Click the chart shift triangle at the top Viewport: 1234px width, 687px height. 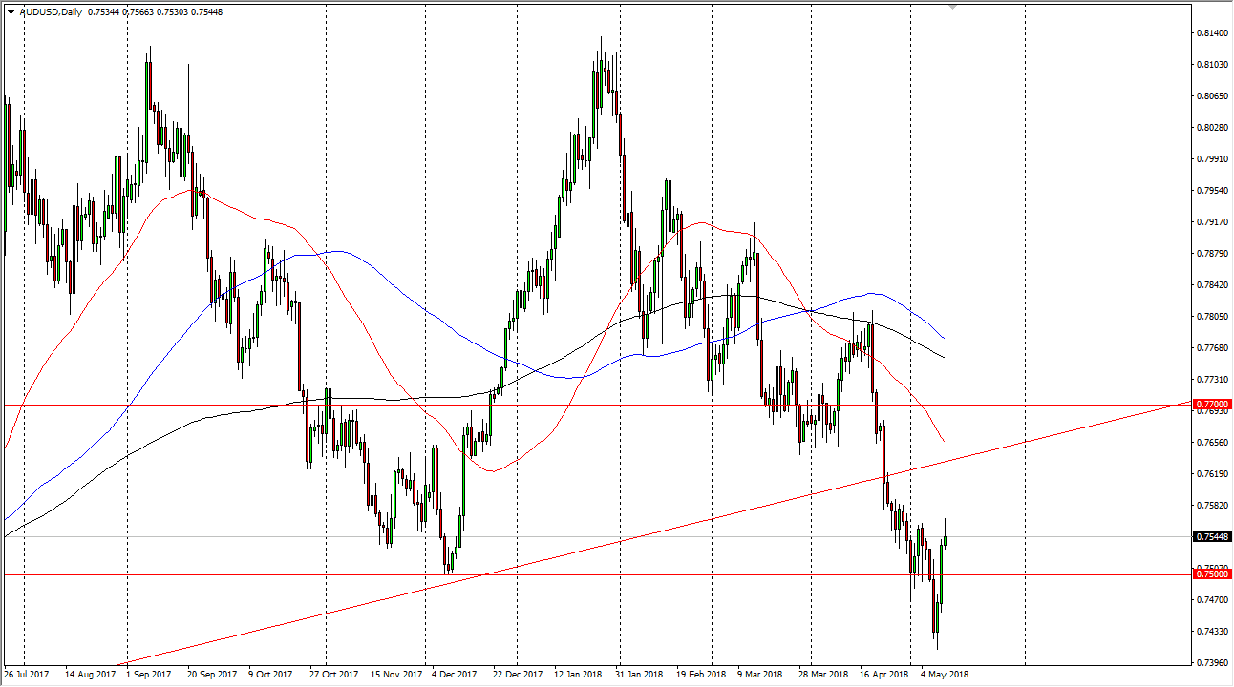(952, 8)
